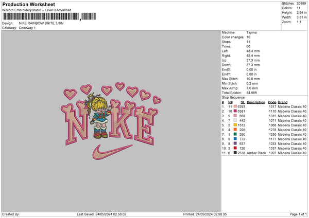Click the Colorway 1 value

(x=27, y=28)
